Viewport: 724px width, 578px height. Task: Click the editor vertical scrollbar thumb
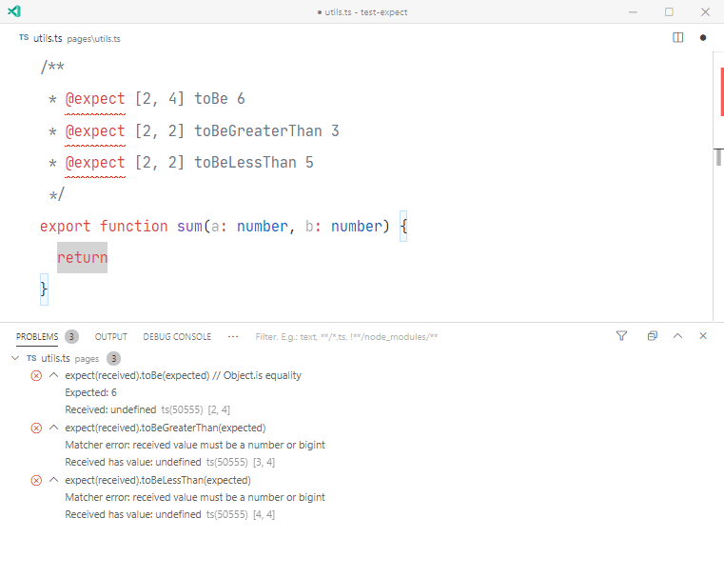718,157
